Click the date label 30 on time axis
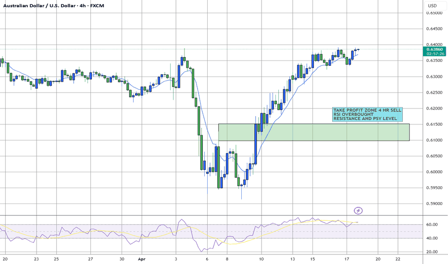The height and width of the screenshot is (264, 448). [122, 259]
